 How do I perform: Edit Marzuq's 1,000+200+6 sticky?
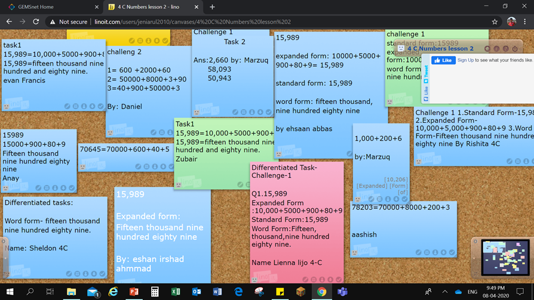371,199
